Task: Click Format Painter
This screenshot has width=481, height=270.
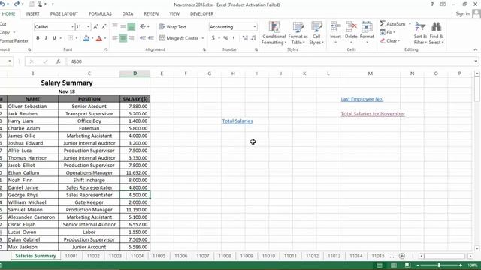Action: click(14, 40)
